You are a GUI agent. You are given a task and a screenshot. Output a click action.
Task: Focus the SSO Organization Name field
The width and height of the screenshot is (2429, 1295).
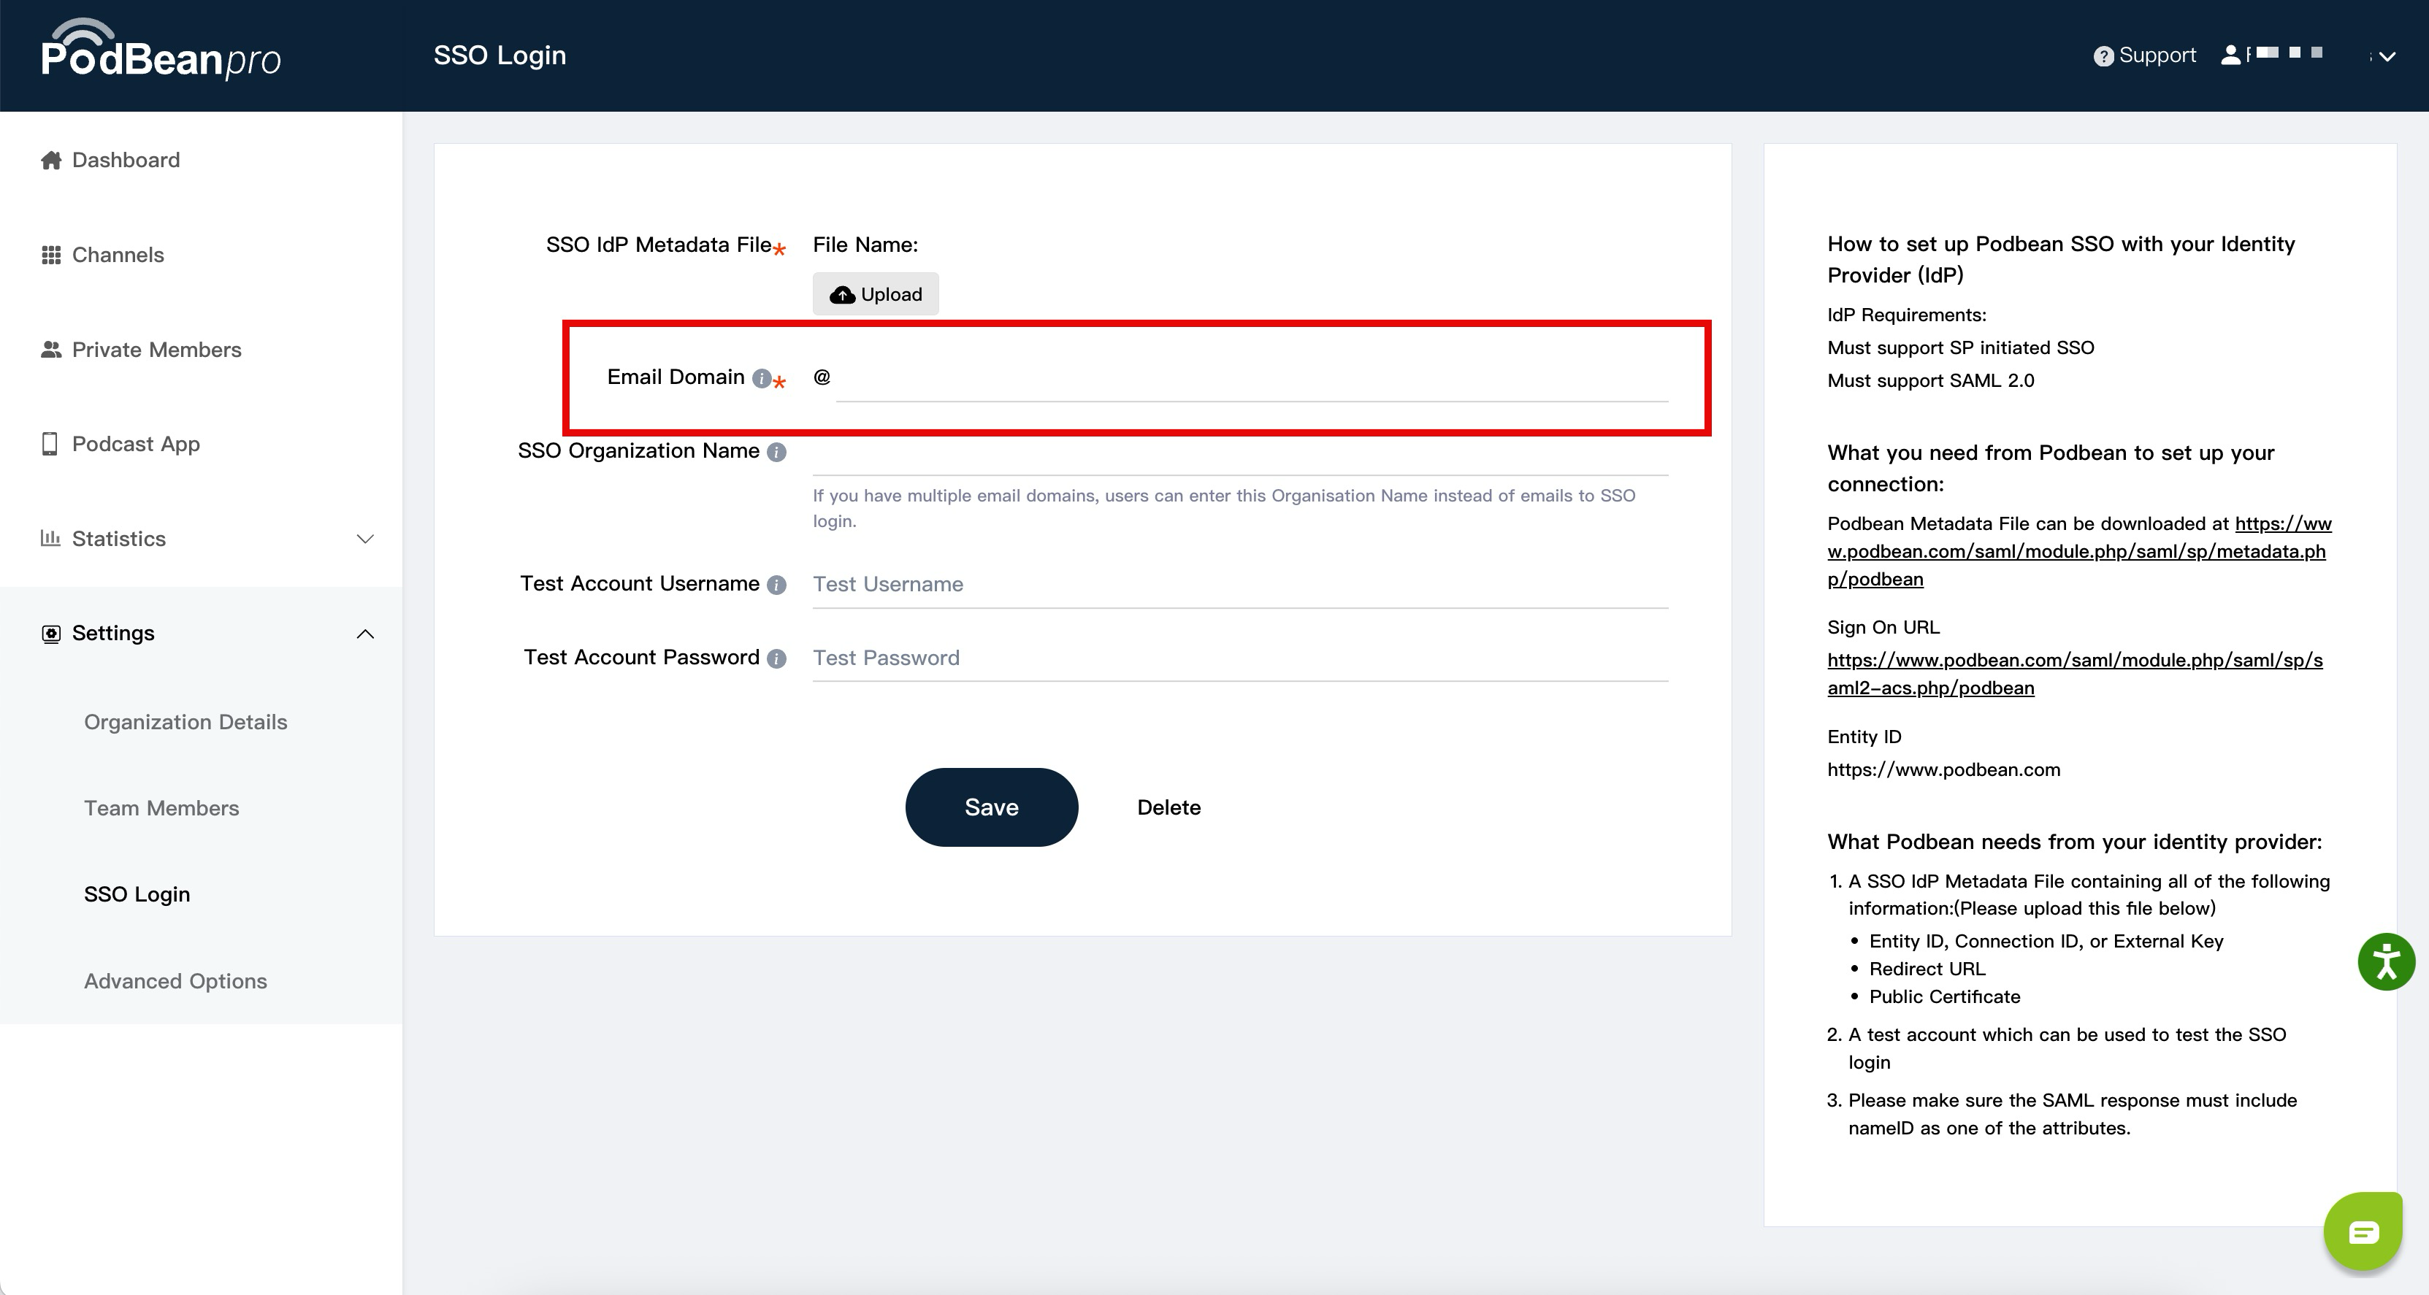pos(1240,451)
